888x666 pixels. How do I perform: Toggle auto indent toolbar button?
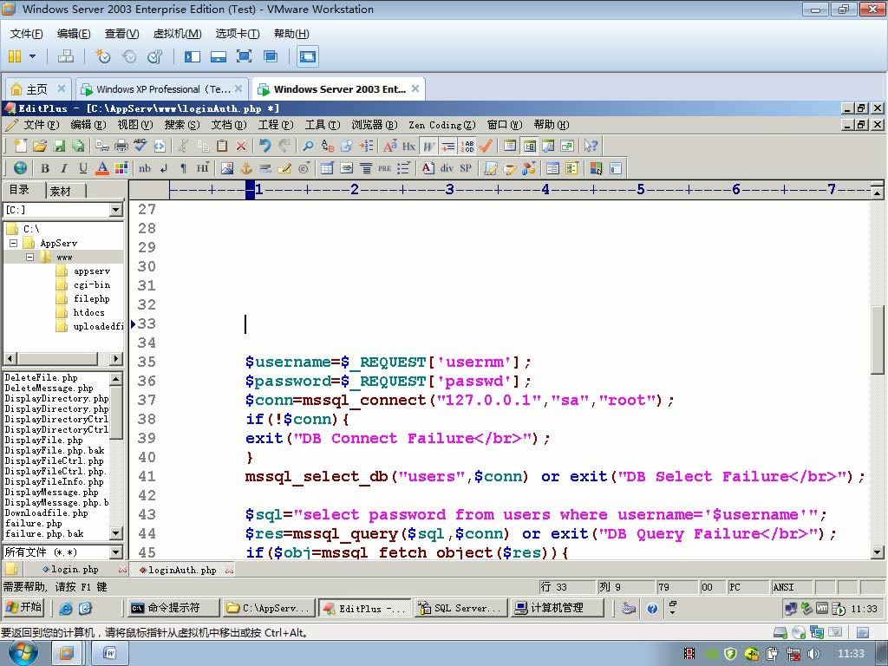448,146
